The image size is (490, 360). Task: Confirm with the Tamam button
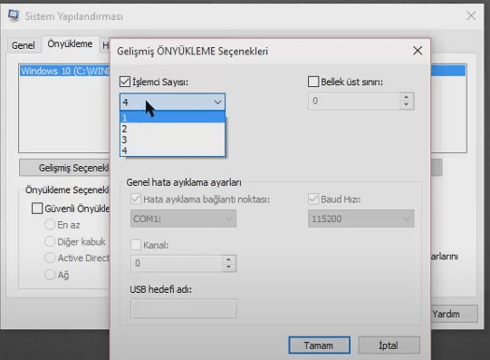coord(319,345)
